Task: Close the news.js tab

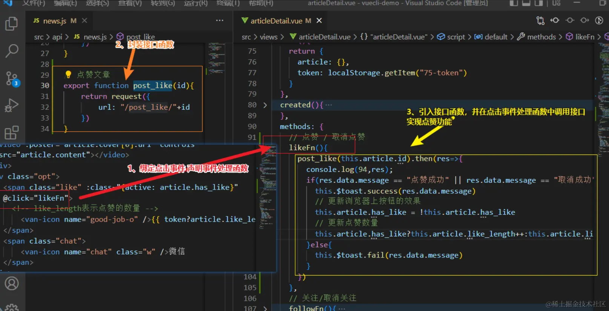Action: click(84, 20)
